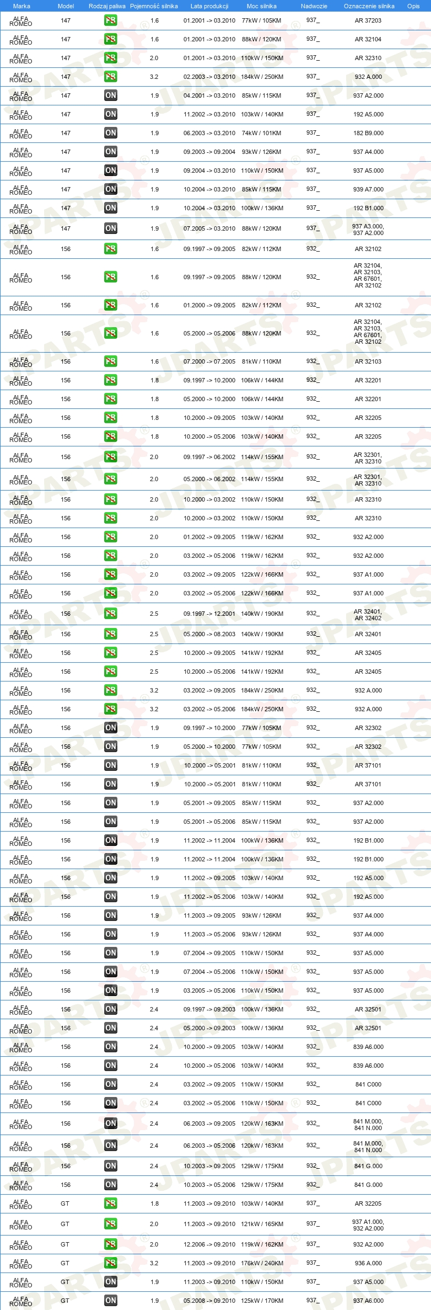431x1310 pixels.
Task: Click the PB icon in the 156 AR 32103 row
Action: pos(111,361)
